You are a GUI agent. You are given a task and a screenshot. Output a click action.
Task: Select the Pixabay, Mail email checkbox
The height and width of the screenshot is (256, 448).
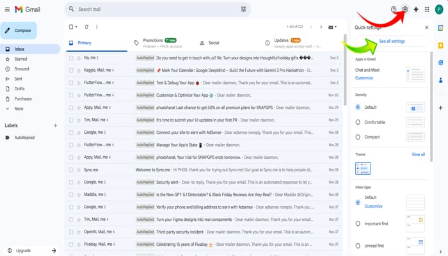coord(71,244)
